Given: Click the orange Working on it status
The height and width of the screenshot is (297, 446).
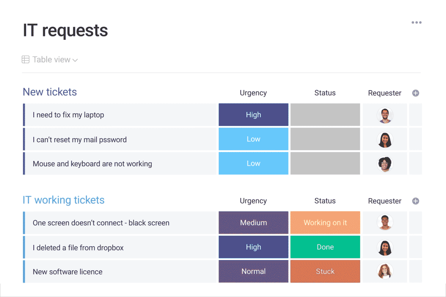Looking at the screenshot, I should pos(325,223).
